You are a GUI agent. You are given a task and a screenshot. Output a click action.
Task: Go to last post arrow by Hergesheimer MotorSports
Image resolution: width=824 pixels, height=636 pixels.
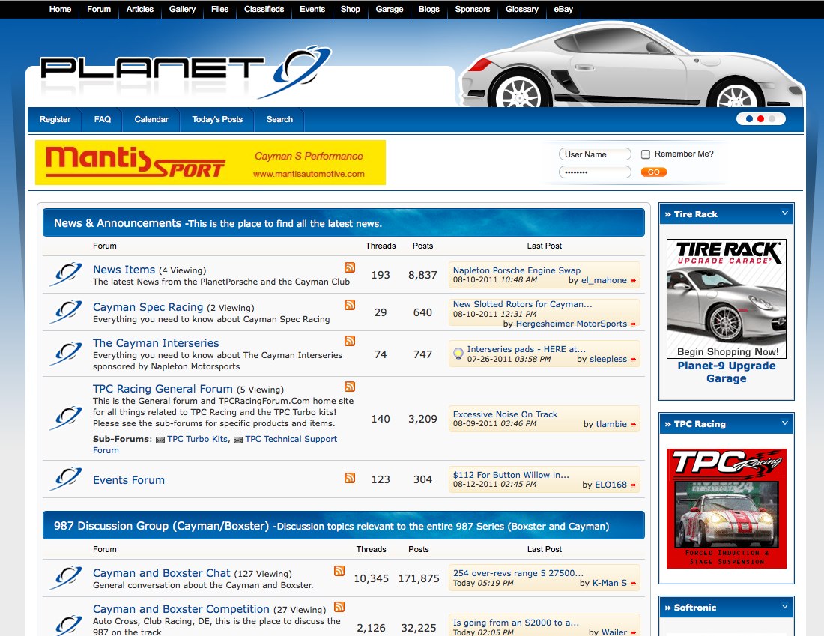(633, 324)
